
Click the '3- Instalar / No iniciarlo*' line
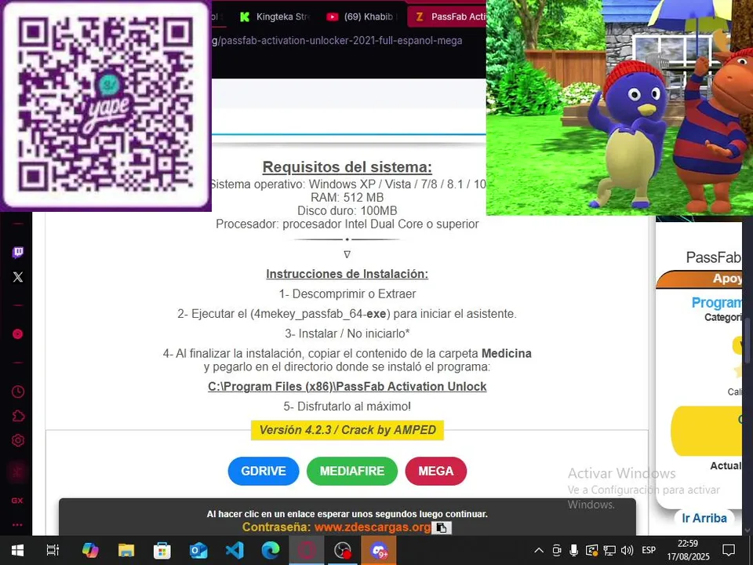pyautogui.click(x=347, y=334)
